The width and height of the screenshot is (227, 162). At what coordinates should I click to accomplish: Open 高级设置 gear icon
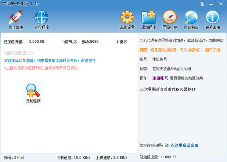click(x=127, y=20)
